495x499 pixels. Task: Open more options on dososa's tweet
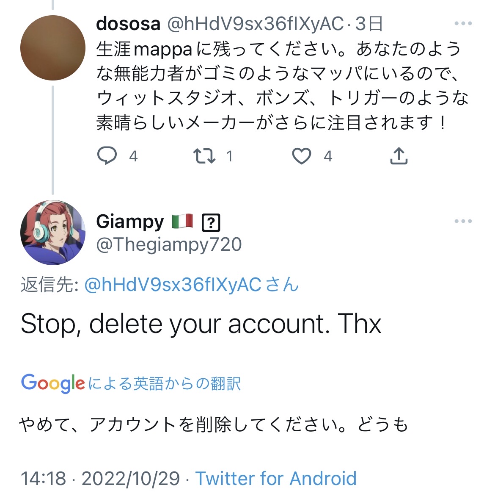point(463,24)
